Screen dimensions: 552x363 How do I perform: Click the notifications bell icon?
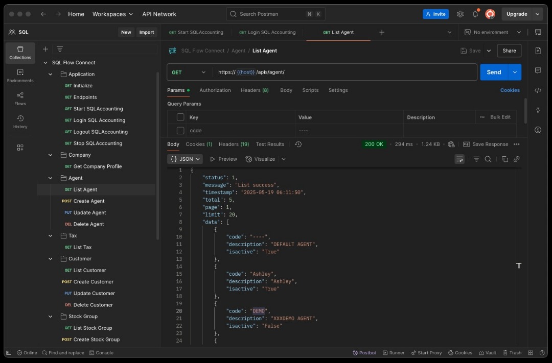pos(475,14)
